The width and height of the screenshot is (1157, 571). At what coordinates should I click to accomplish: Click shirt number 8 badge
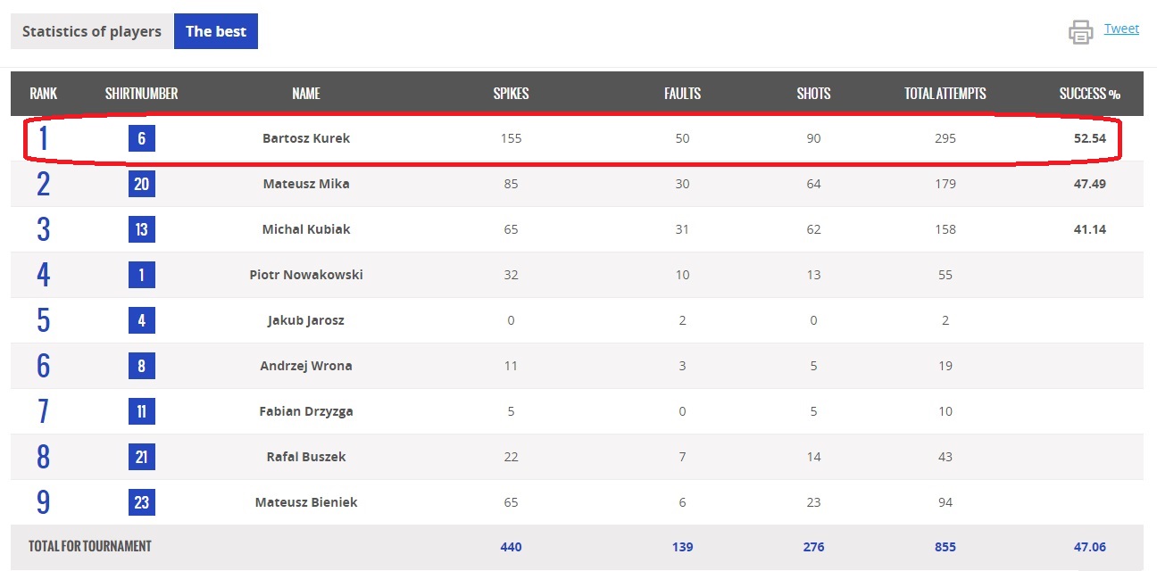click(141, 366)
